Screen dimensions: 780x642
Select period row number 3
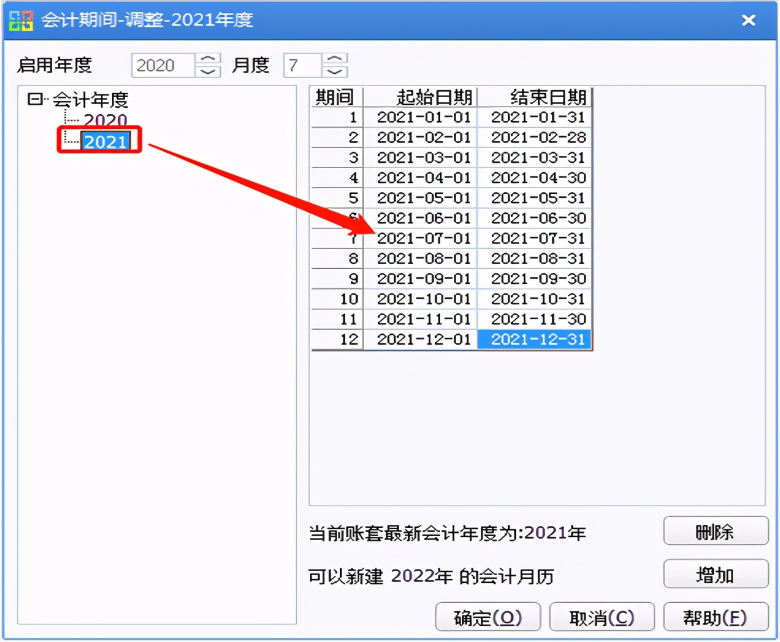pyautogui.click(x=337, y=158)
